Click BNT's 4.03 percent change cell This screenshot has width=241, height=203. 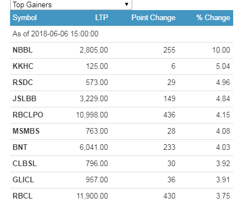223,147
